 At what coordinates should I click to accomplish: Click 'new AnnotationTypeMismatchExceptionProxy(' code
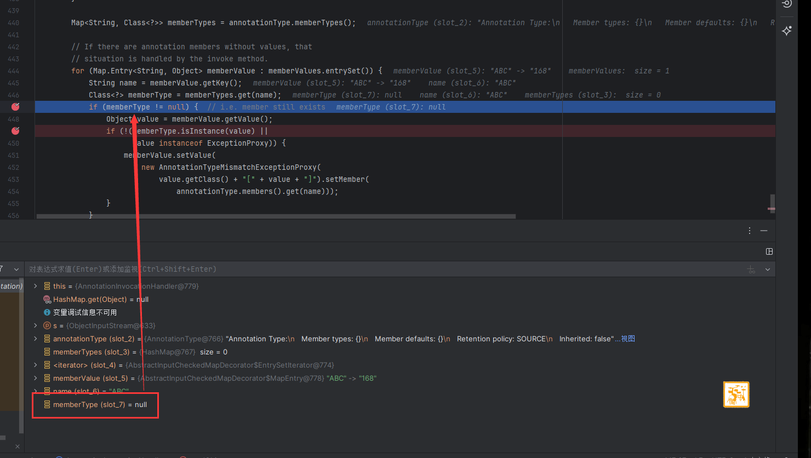(231, 167)
